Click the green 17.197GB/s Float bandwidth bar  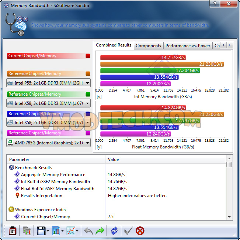(150, 121)
